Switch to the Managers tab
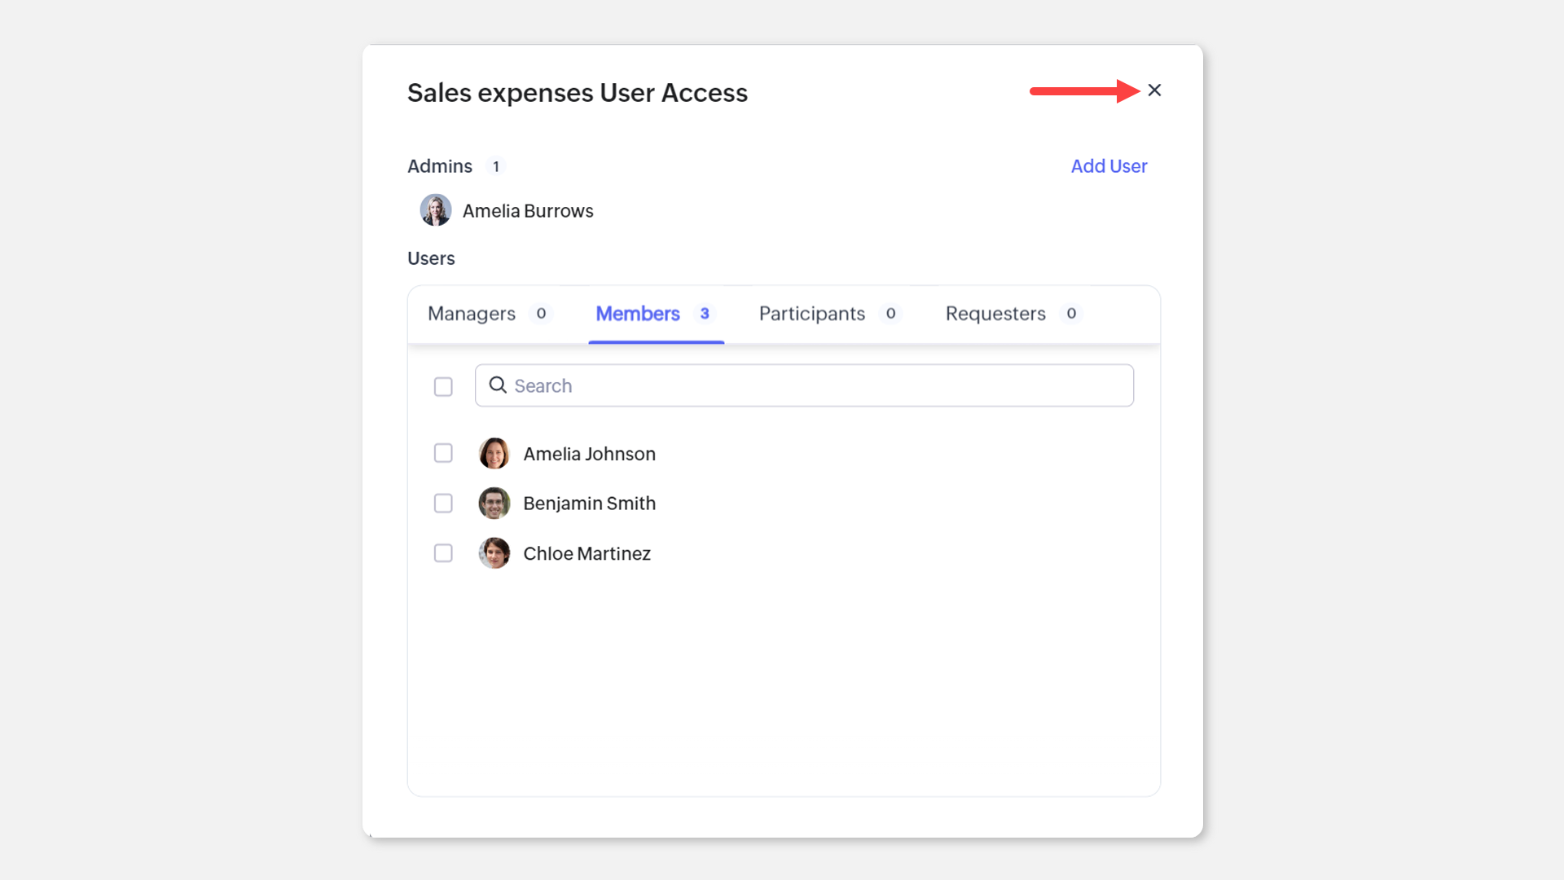 [x=472, y=314]
